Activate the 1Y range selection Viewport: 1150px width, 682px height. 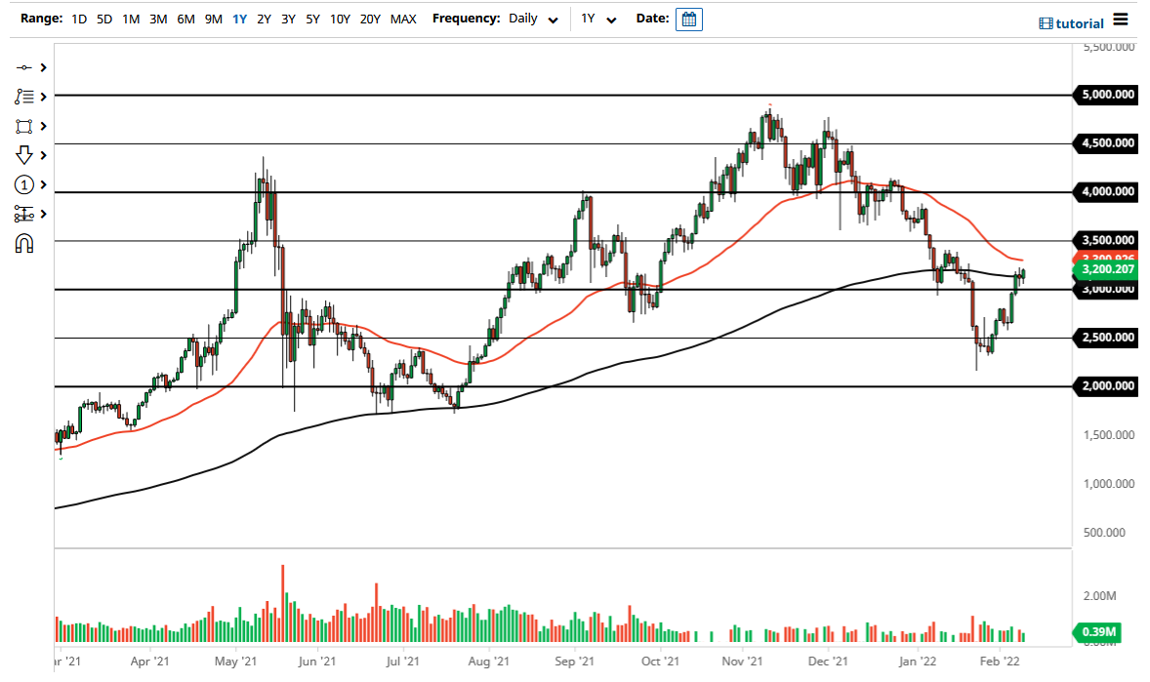coord(239,19)
